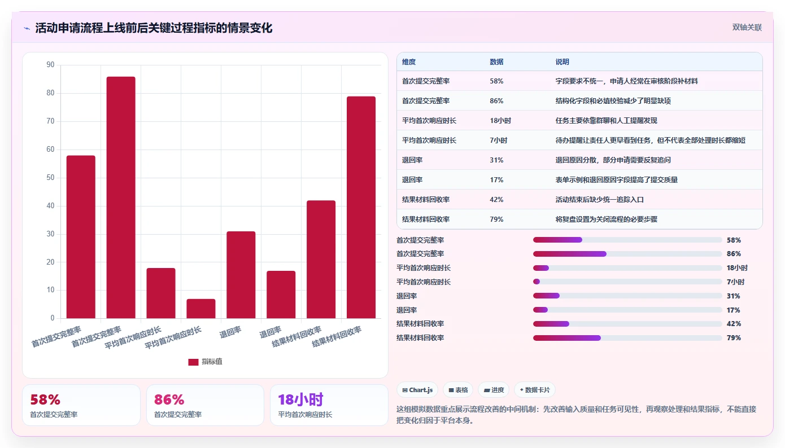Click the 结果材料回收率 progress bar at 42%

pyautogui.click(x=627, y=324)
